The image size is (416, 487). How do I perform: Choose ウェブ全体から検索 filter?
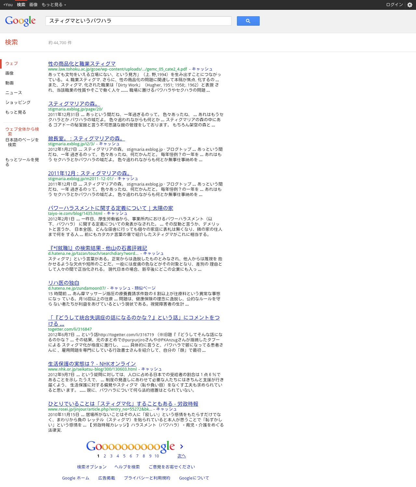click(22, 131)
